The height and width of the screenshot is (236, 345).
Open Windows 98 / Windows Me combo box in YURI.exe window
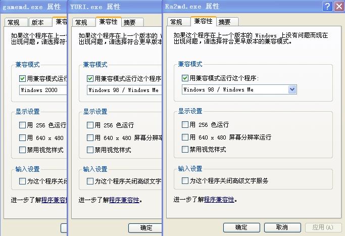pyautogui.click(x=124, y=90)
